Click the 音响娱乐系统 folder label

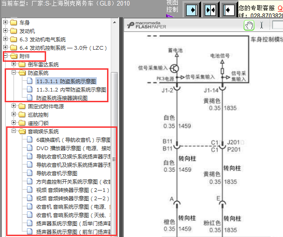tap(43, 132)
